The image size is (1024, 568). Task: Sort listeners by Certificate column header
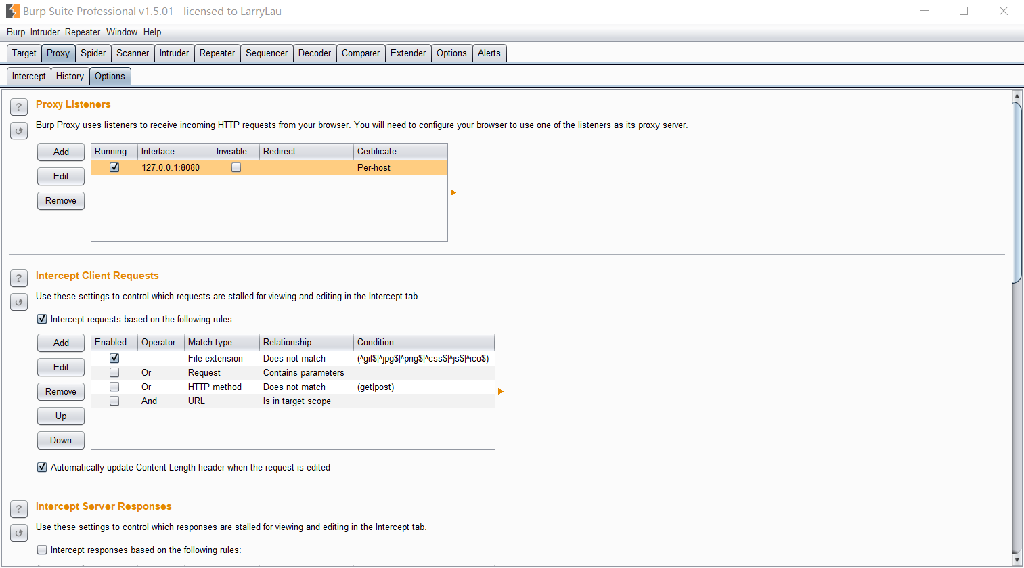click(399, 151)
